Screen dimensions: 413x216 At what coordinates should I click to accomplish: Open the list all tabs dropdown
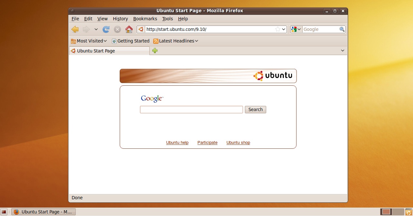(x=343, y=51)
